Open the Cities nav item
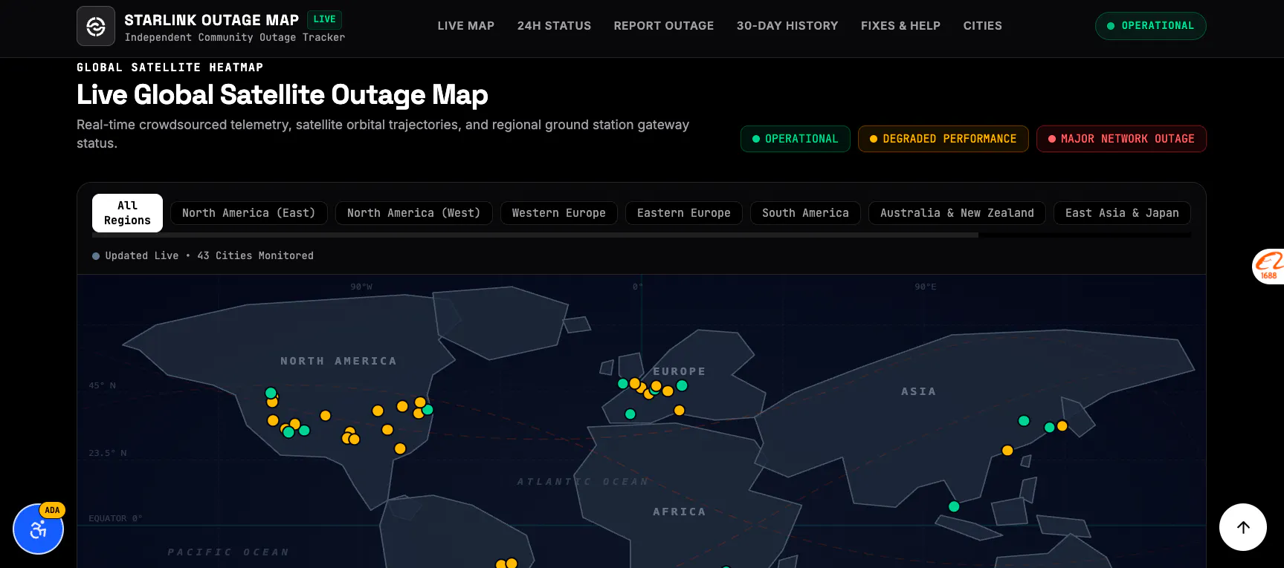This screenshot has height=568, width=1284. coord(983,26)
